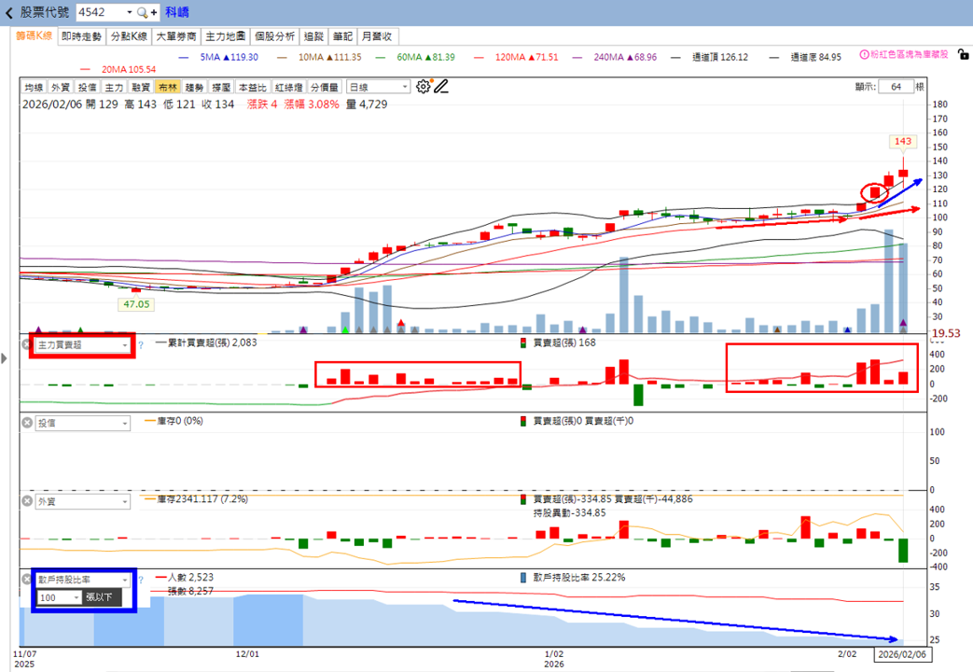The height and width of the screenshot is (672, 973).
Task: Open the 日線 timeframe dropdown
Action: coord(378,88)
